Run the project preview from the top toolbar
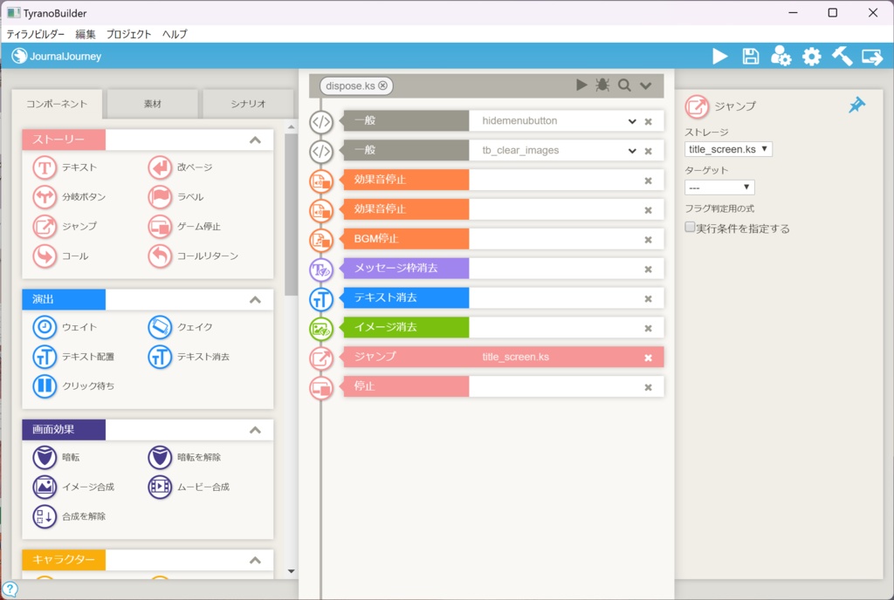 tap(720, 57)
